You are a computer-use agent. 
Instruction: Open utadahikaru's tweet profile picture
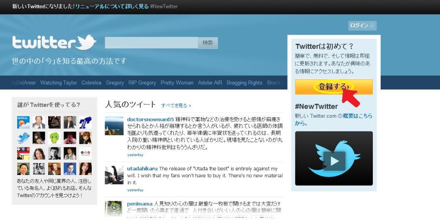point(114,175)
